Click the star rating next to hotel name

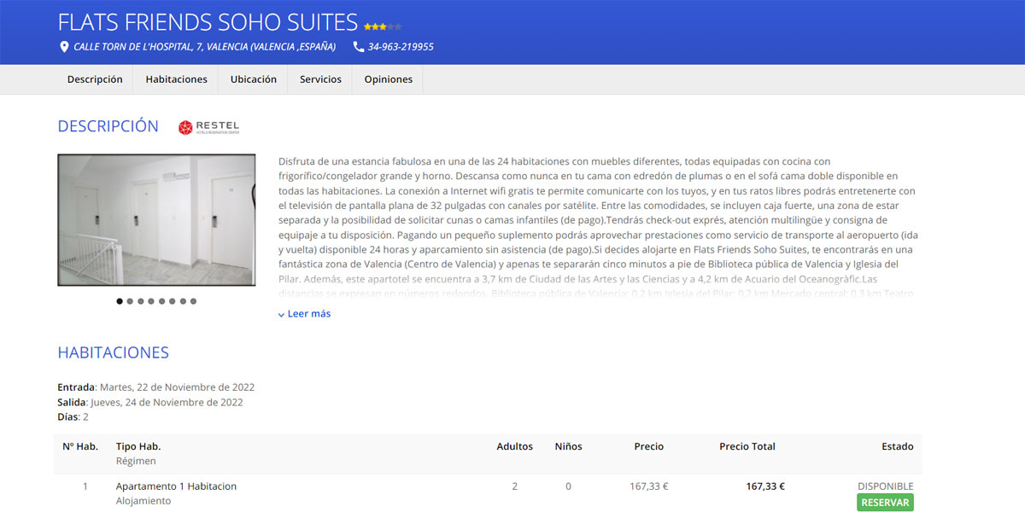coord(383,26)
